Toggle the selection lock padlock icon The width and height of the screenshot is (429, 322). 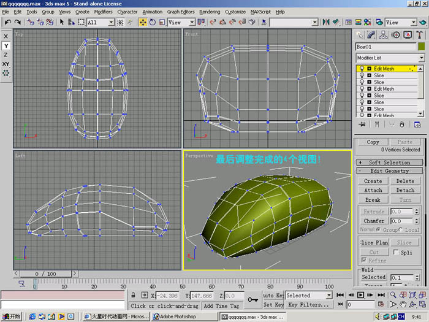(x=133, y=296)
